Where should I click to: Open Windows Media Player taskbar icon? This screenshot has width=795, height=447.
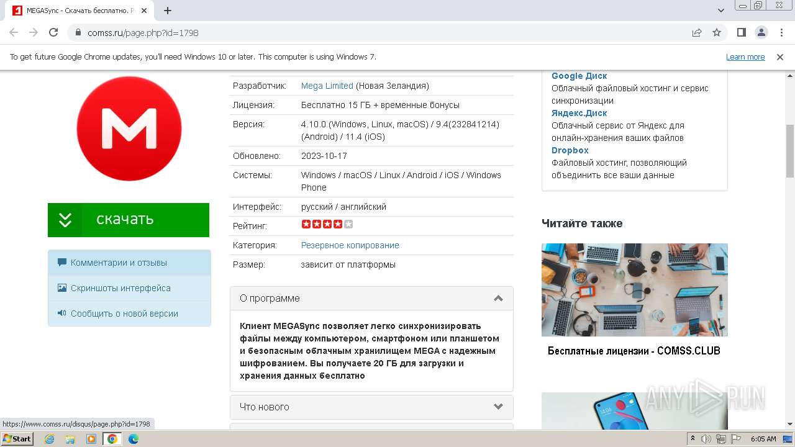(91, 439)
